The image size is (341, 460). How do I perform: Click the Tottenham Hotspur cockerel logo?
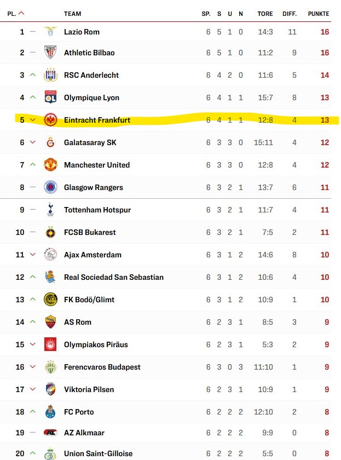point(50,210)
